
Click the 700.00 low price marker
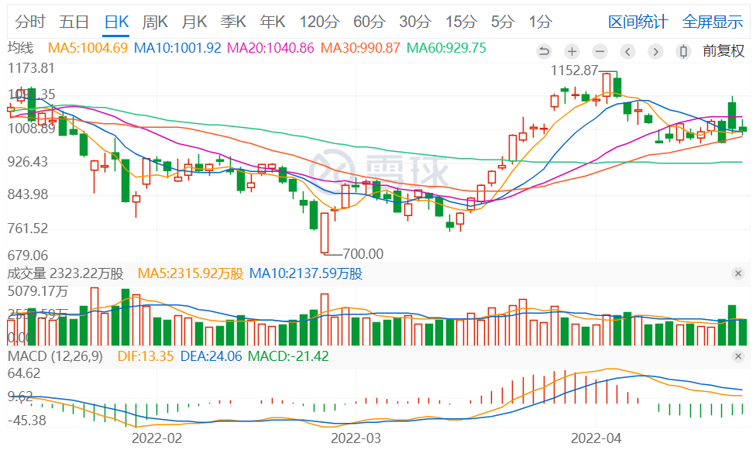(x=363, y=253)
